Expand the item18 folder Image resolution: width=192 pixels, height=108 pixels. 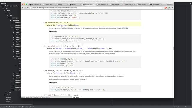(13, 40)
